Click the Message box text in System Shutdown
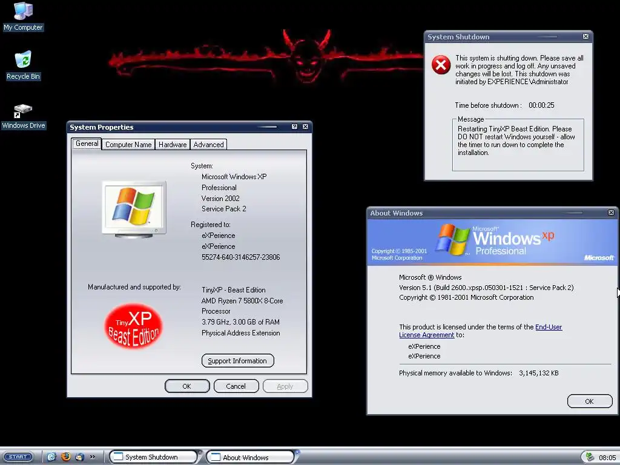This screenshot has height=465, width=620. point(516,140)
